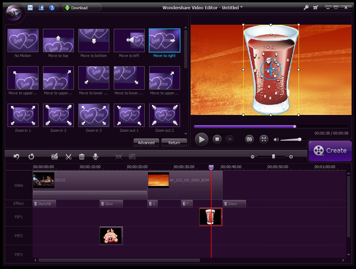The image size is (356, 269).
Task: Click timeline vertical scroll down arrow
Action: click(349, 255)
